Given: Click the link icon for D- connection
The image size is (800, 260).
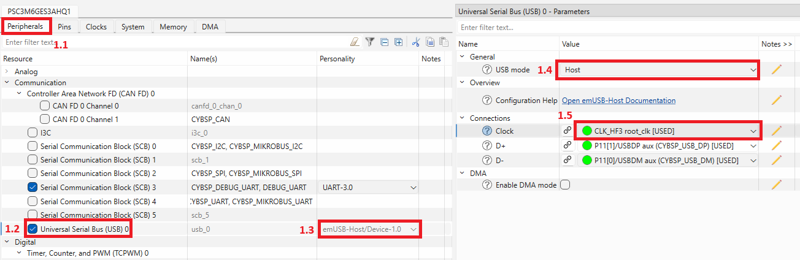Looking at the screenshot, I should 567,160.
